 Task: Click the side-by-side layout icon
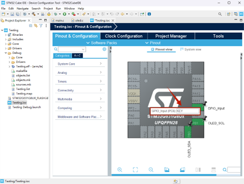[198, 170]
